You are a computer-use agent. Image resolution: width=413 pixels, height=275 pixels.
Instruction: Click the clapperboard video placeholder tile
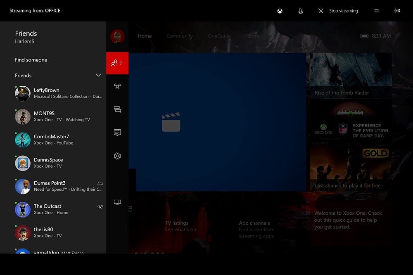(x=218, y=122)
